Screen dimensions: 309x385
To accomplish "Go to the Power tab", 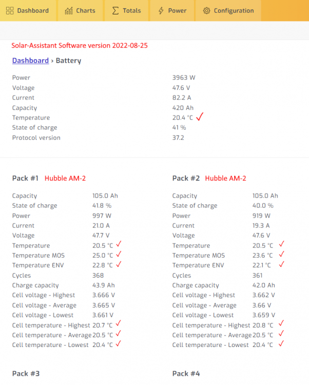I will pyautogui.click(x=172, y=11).
